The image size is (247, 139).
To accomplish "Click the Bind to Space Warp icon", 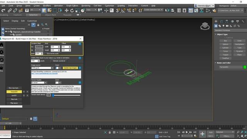I will 20,10.
